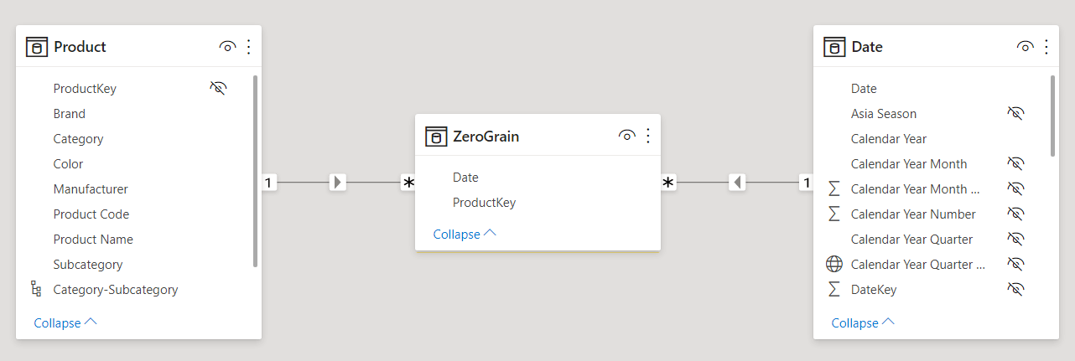Select the Product to ZeroGrain filter direction arrow
This screenshot has width=1075, height=361.
pyautogui.click(x=337, y=182)
